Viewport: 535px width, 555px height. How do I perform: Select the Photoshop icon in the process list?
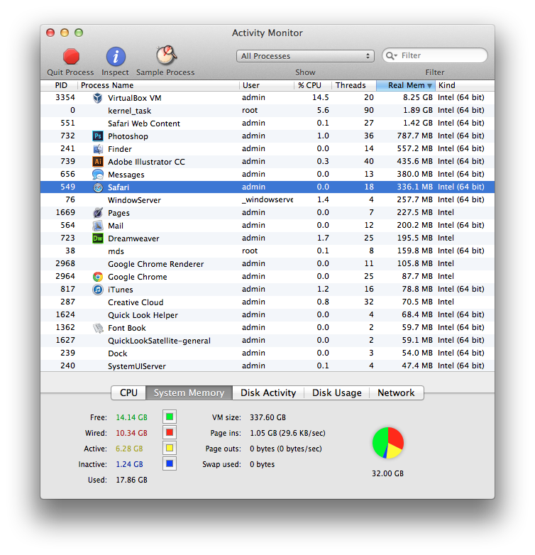tap(98, 136)
